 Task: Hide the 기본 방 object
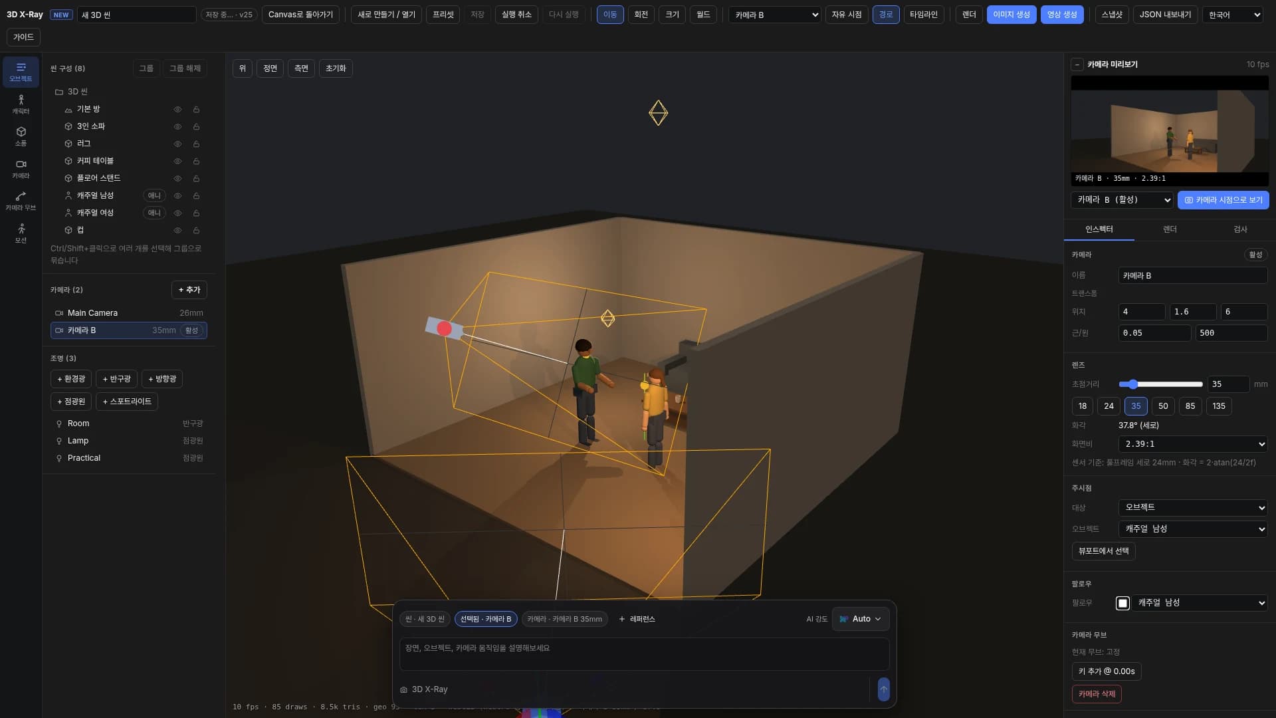point(177,109)
